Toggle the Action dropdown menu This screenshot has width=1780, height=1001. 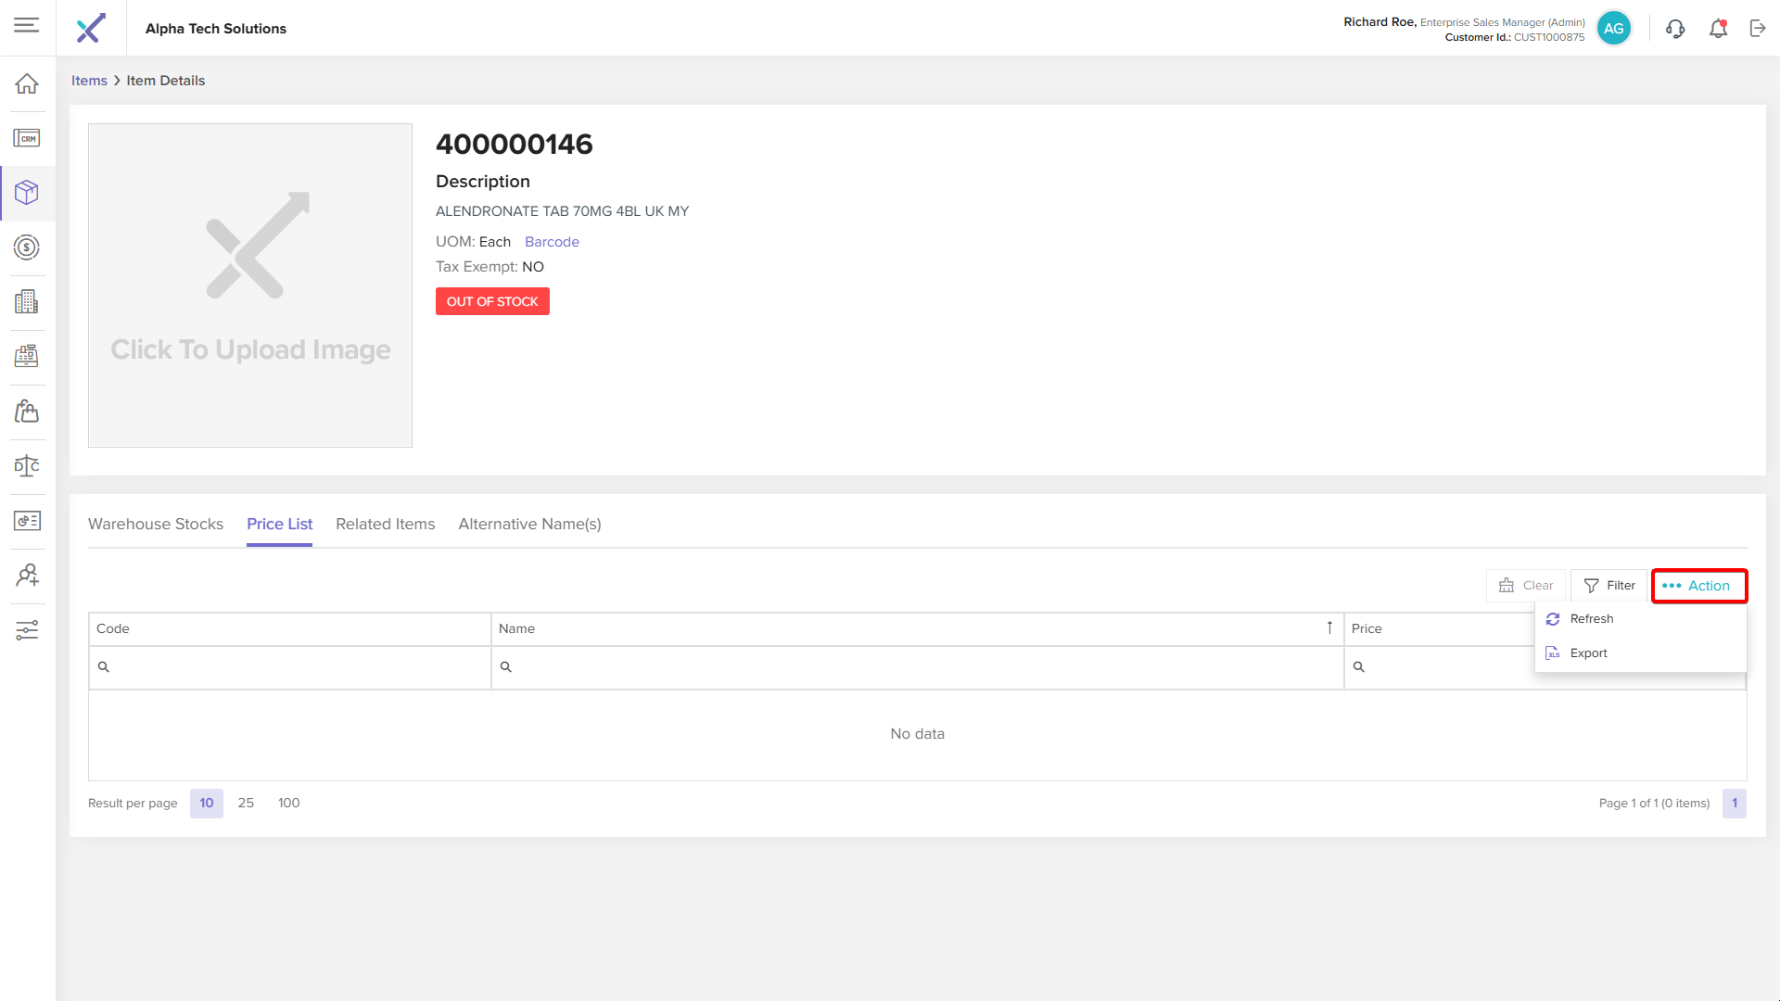click(1698, 586)
